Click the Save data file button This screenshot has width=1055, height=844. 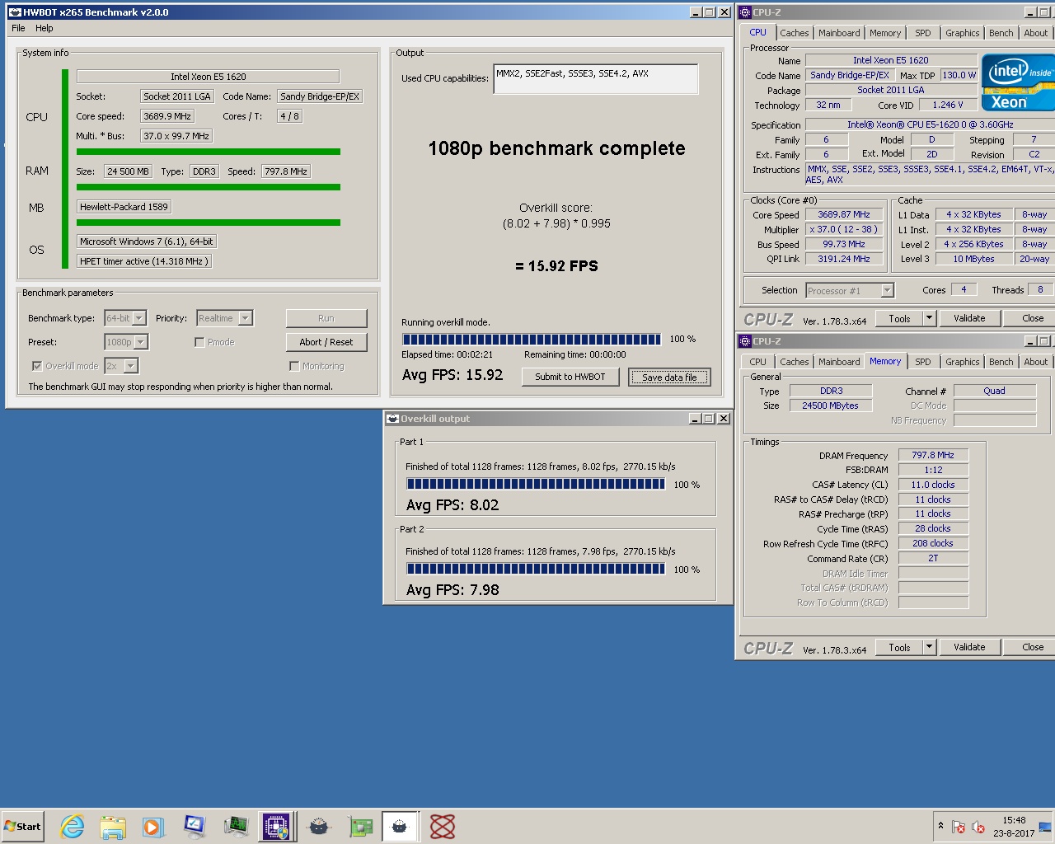pyautogui.click(x=669, y=377)
